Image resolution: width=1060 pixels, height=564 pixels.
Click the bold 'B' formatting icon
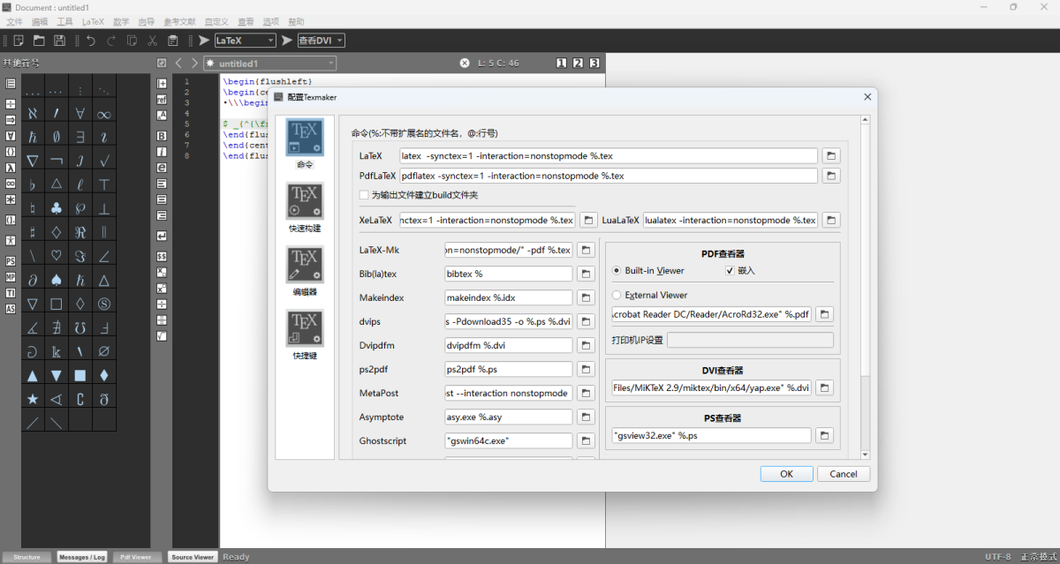[x=162, y=136]
